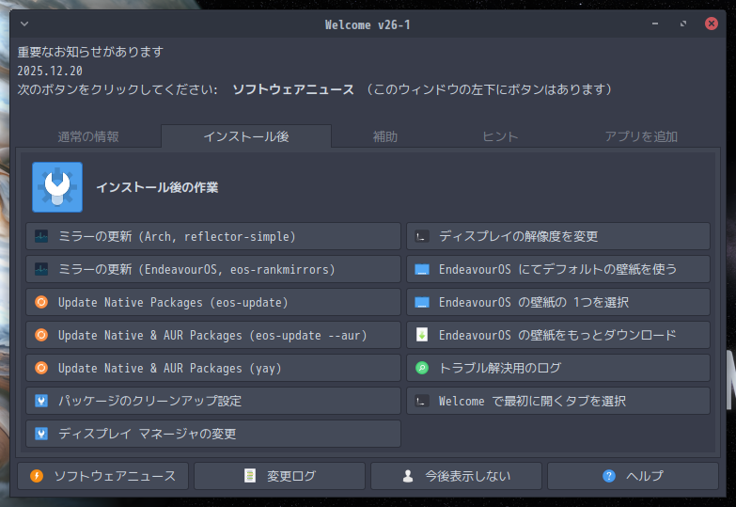Run ミラーの更新 (EndeavourOS, eos-rankmirrors)
This screenshot has height=507, width=736.
tap(213, 269)
